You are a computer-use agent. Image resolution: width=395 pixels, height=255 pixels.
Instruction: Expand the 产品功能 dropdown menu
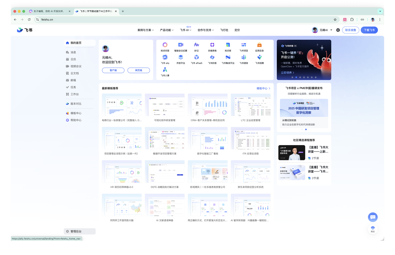[167, 30]
